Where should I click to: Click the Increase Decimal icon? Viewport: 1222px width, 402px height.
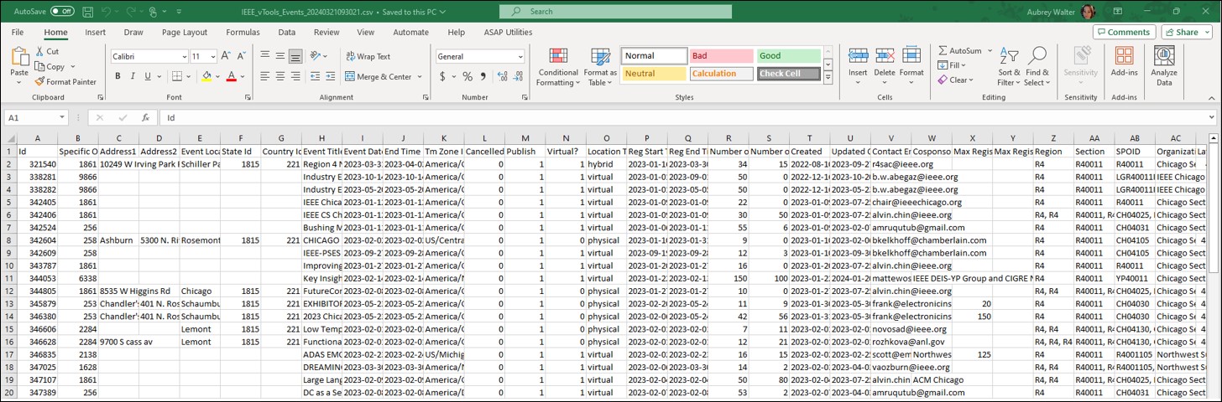point(501,76)
